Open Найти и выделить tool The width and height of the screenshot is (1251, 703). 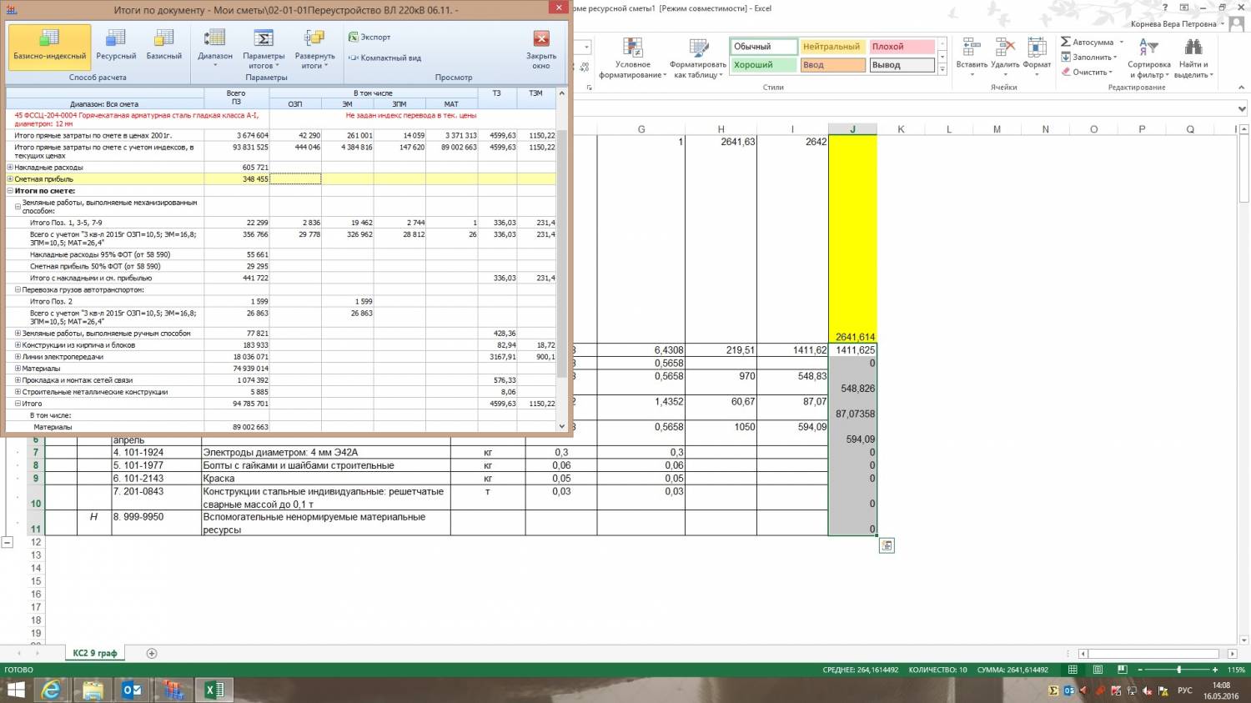[1193, 57]
